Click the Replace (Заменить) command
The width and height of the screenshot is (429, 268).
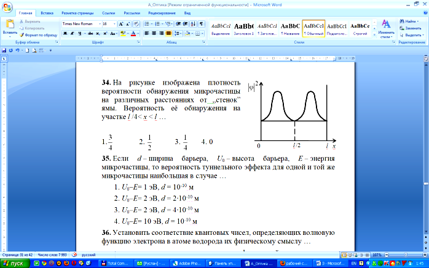coord(411,28)
